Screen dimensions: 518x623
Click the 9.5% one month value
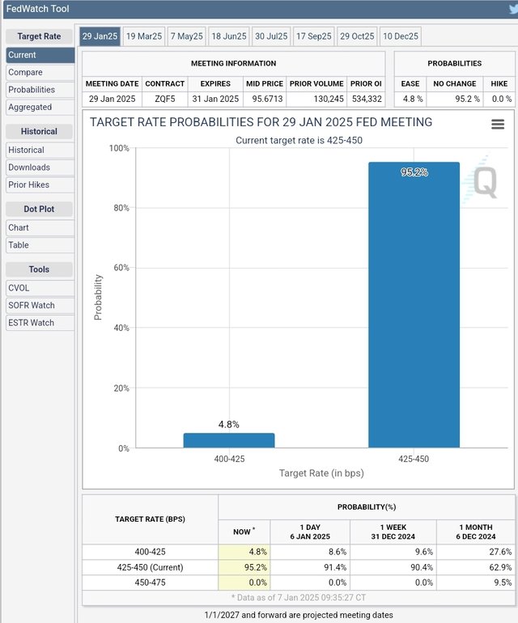pyautogui.click(x=503, y=583)
